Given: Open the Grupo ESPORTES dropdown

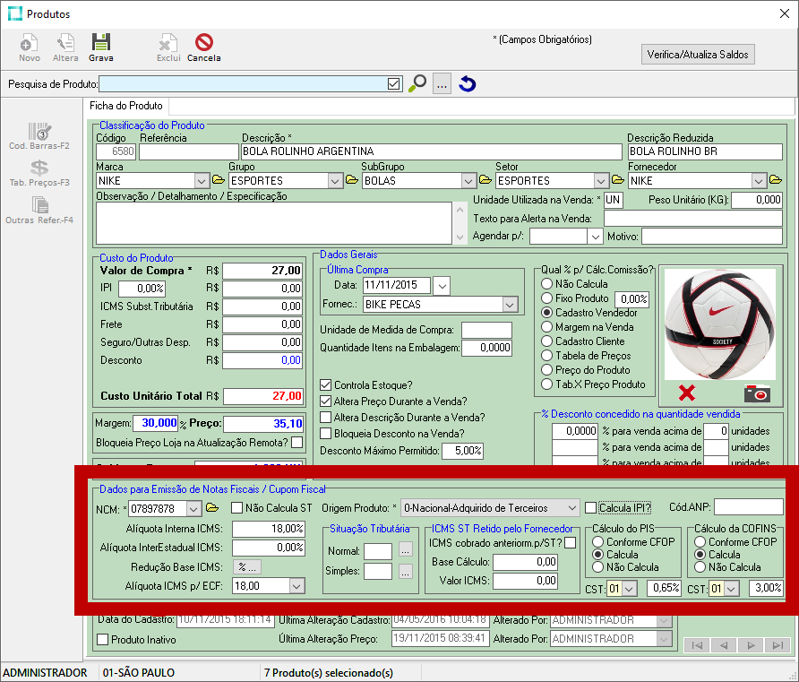Looking at the screenshot, I should pos(335,181).
